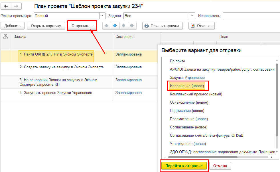The image size is (280, 172).
Task: Click the Добавить button
Action: (13, 26)
